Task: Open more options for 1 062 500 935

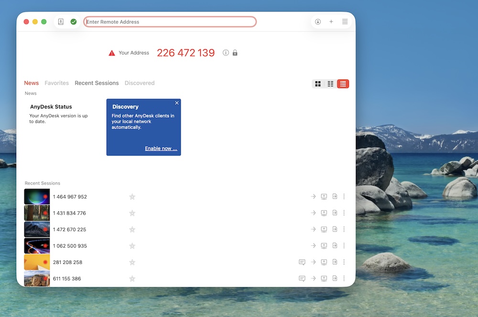Action: [344, 245]
